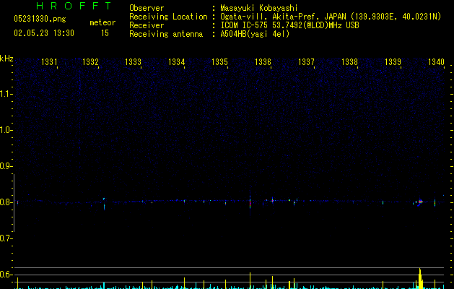The image size is (454, 289).
Task: Click the Receiving Location label
Action: (x=168, y=17)
